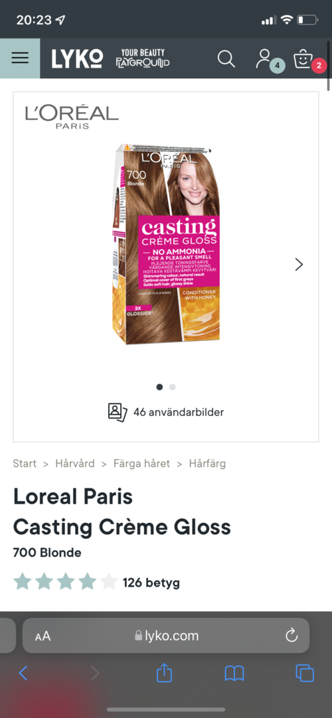Screen dimensions: 332x718
Task: Open the shopping basket icon
Action: pos(303,58)
